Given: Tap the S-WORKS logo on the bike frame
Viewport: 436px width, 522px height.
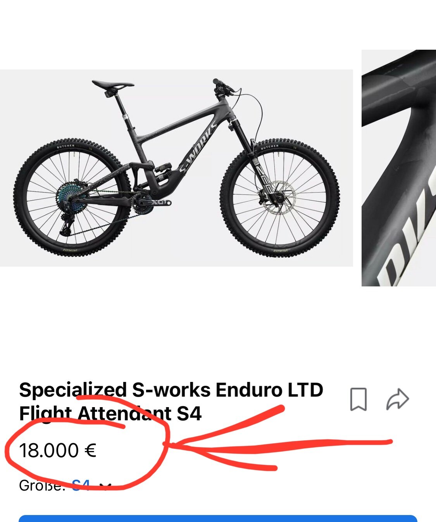Looking at the screenshot, I should coord(198,147).
